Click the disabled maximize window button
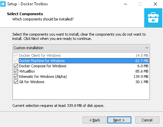 [x=140, y=4]
